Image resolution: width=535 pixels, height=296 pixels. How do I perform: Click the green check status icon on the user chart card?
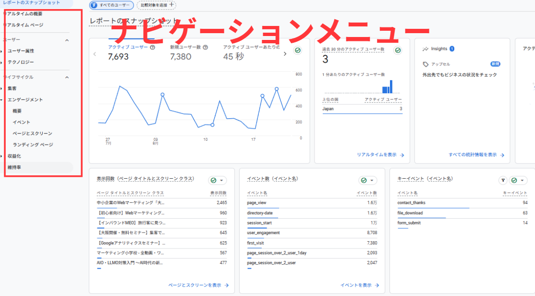click(x=298, y=50)
